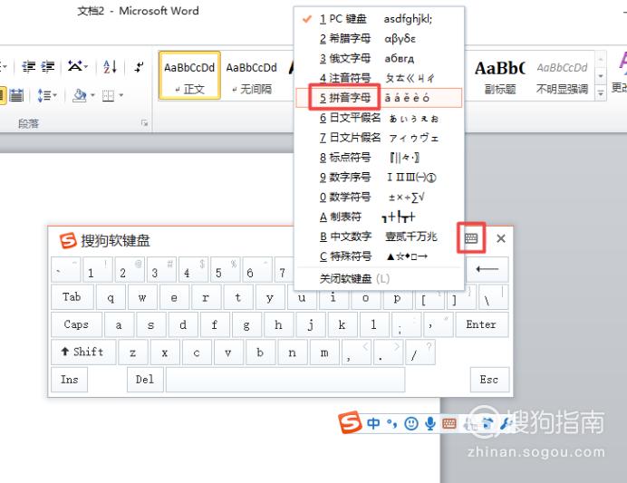
Task: Click the q key on soft keyboard
Action: pos(111,297)
